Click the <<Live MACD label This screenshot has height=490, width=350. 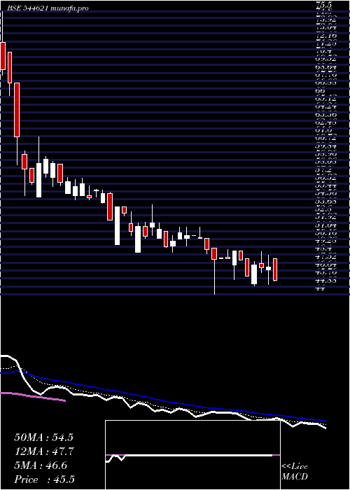pos(295,472)
